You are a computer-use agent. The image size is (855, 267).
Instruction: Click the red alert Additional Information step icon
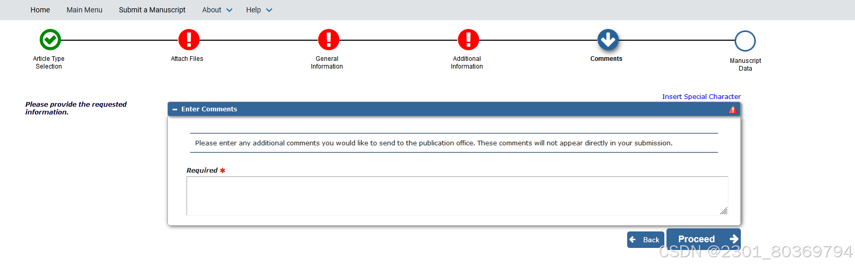(x=469, y=40)
